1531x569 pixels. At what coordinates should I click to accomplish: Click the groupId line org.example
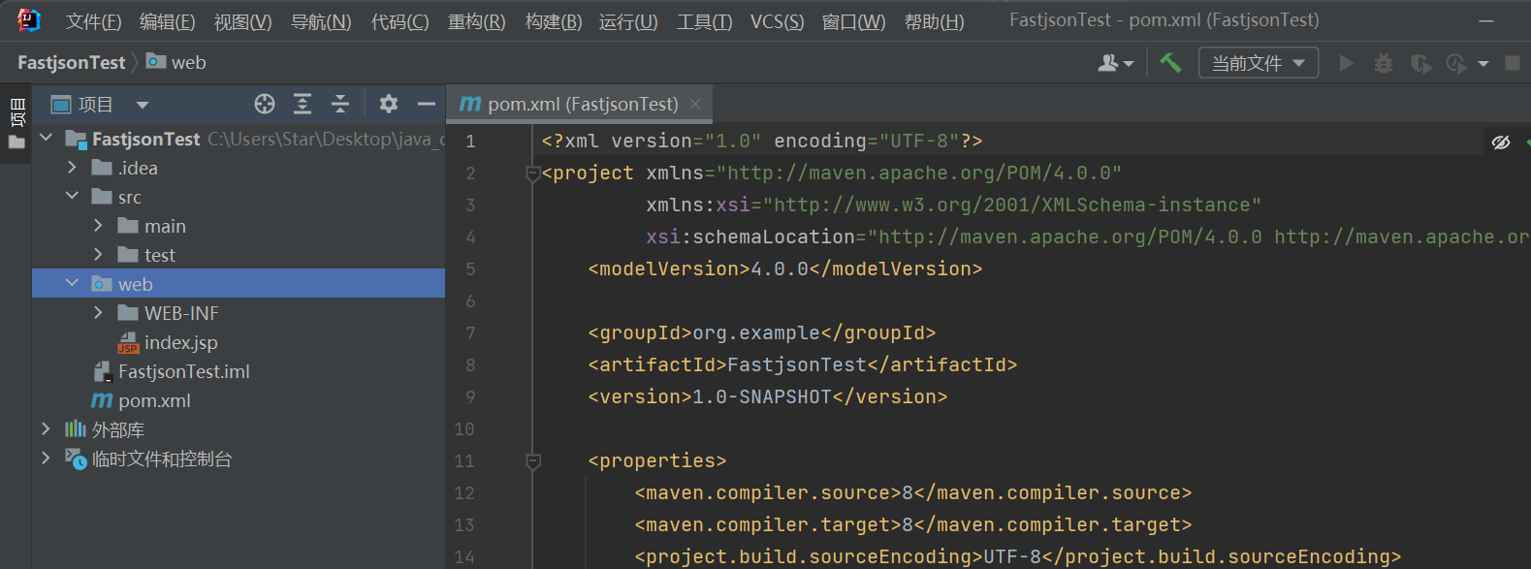click(762, 333)
